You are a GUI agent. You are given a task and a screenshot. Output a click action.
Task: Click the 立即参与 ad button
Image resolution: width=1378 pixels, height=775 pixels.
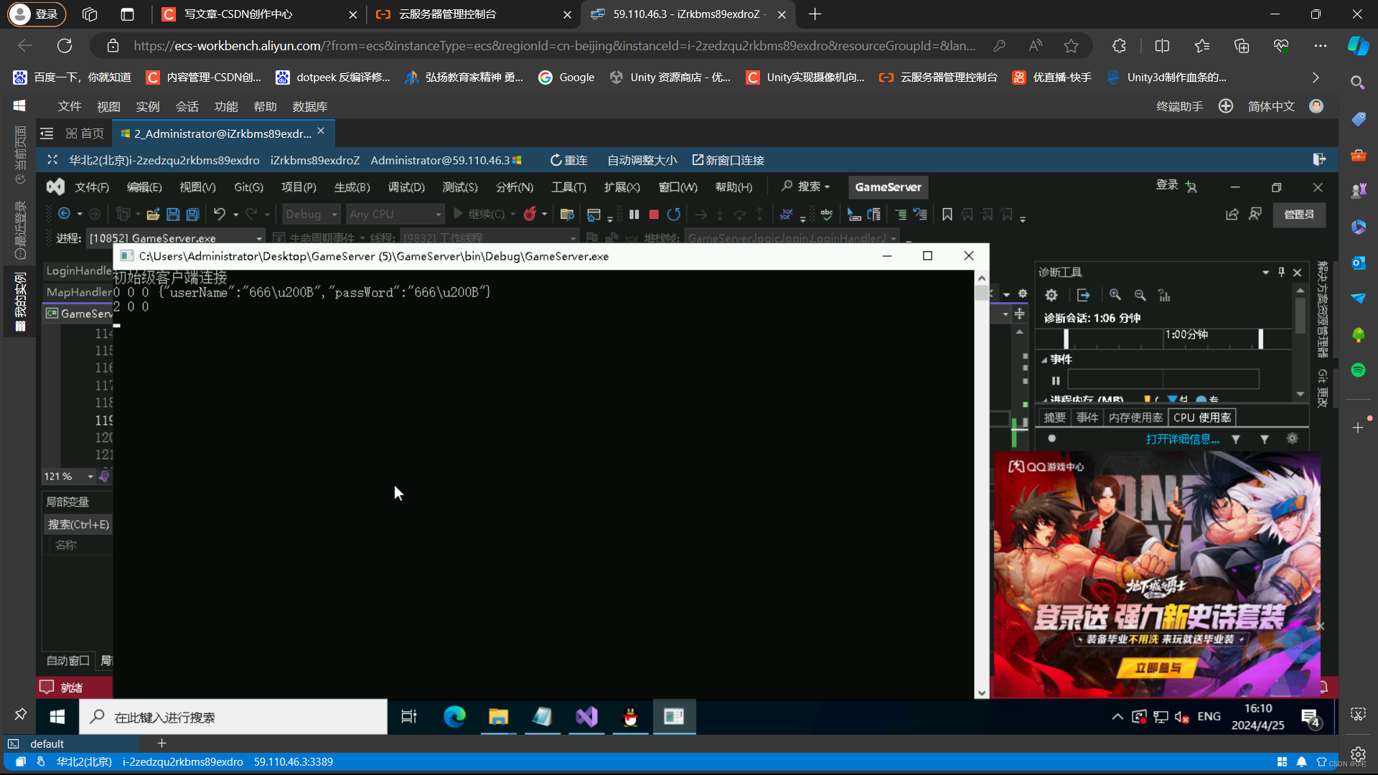click(1158, 668)
